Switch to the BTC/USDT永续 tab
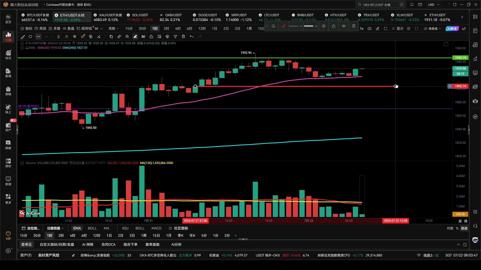Image resolution: width=481 pixels, height=270 pixels. (35, 17)
